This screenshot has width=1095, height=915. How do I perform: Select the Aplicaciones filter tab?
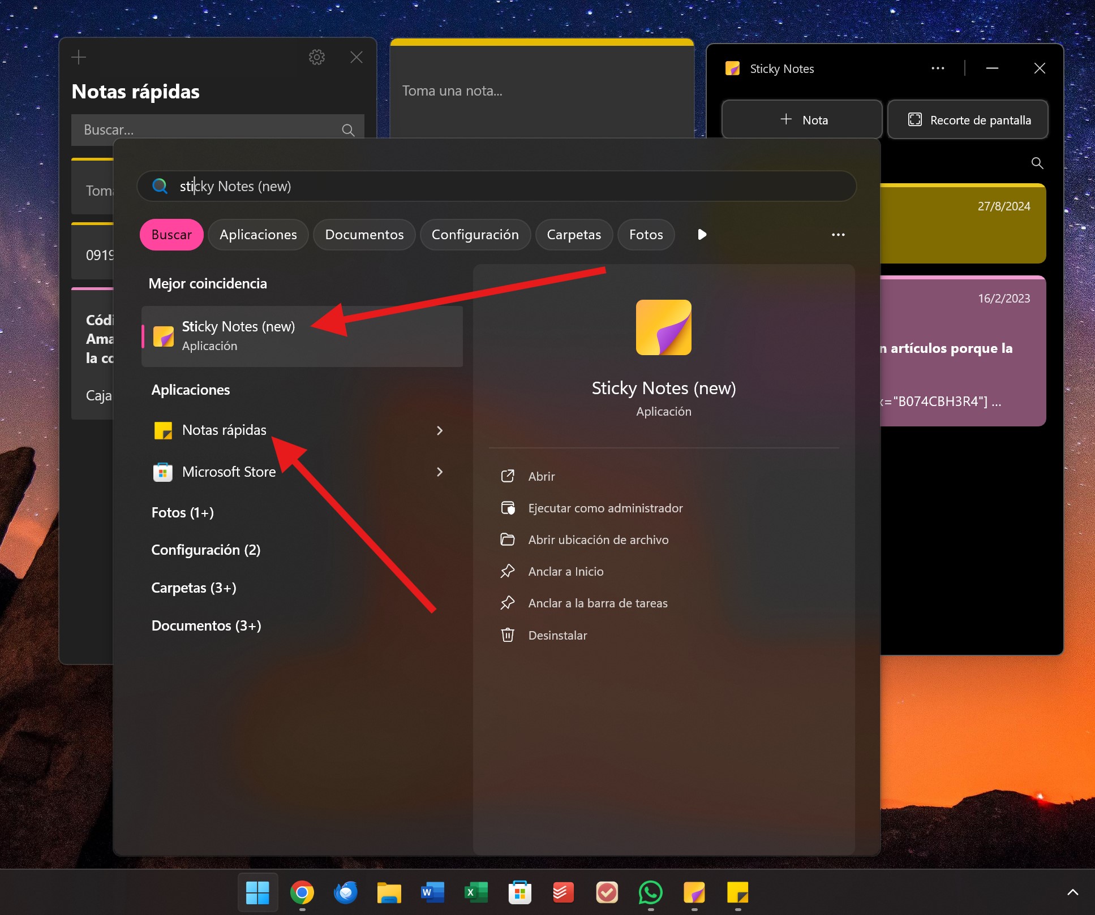pyautogui.click(x=258, y=235)
